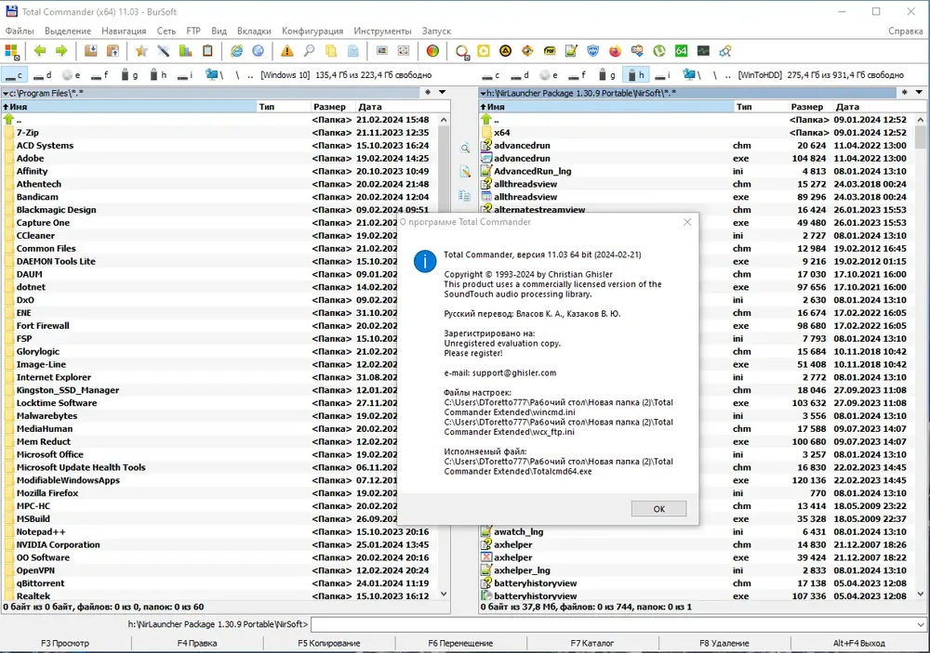Viewport: 930px width, 653px height.
Task: Click the F8 Удаление button
Action: tap(724, 643)
